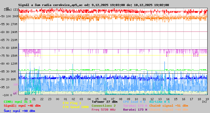Screen dimensions: 210x113
Task: Click the 00 midnight hour axis label
Action: click(x=57, y=99)
